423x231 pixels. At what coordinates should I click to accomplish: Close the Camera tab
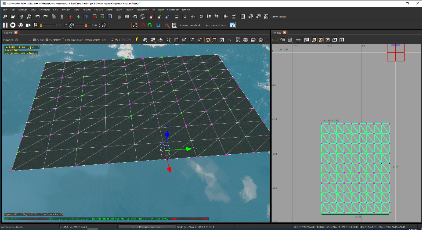(16, 32)
